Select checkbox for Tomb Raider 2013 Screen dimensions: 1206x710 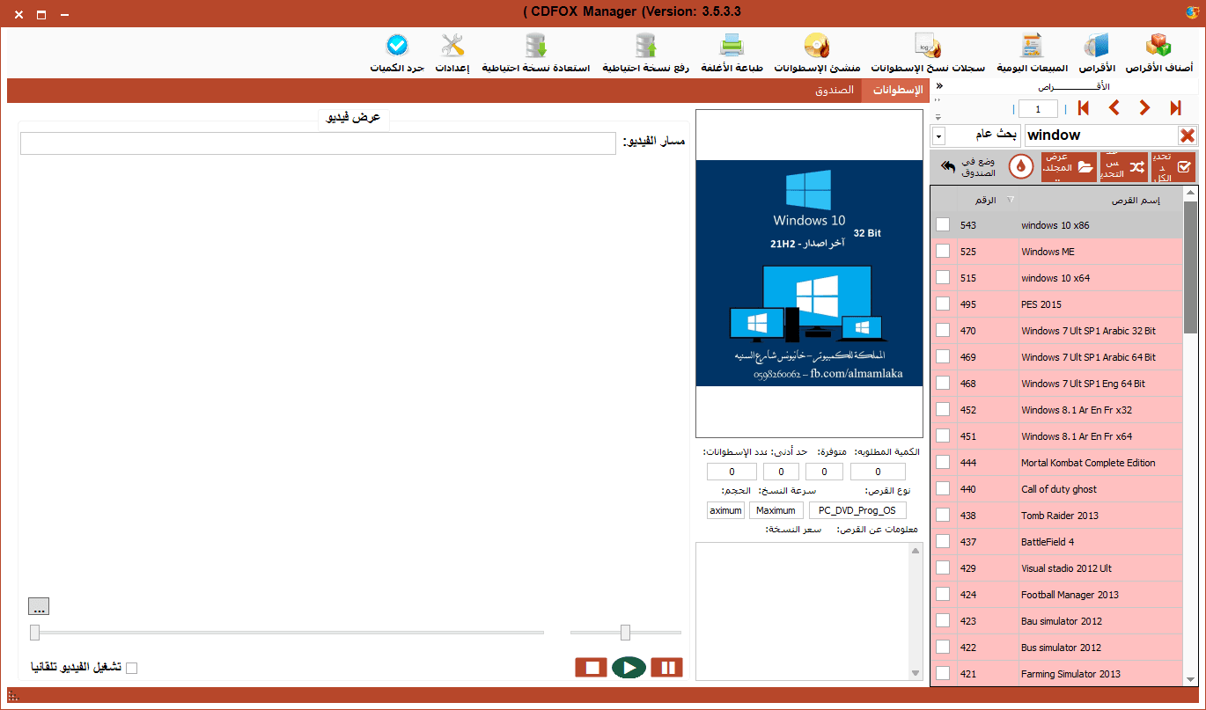[x=943, y=516]
